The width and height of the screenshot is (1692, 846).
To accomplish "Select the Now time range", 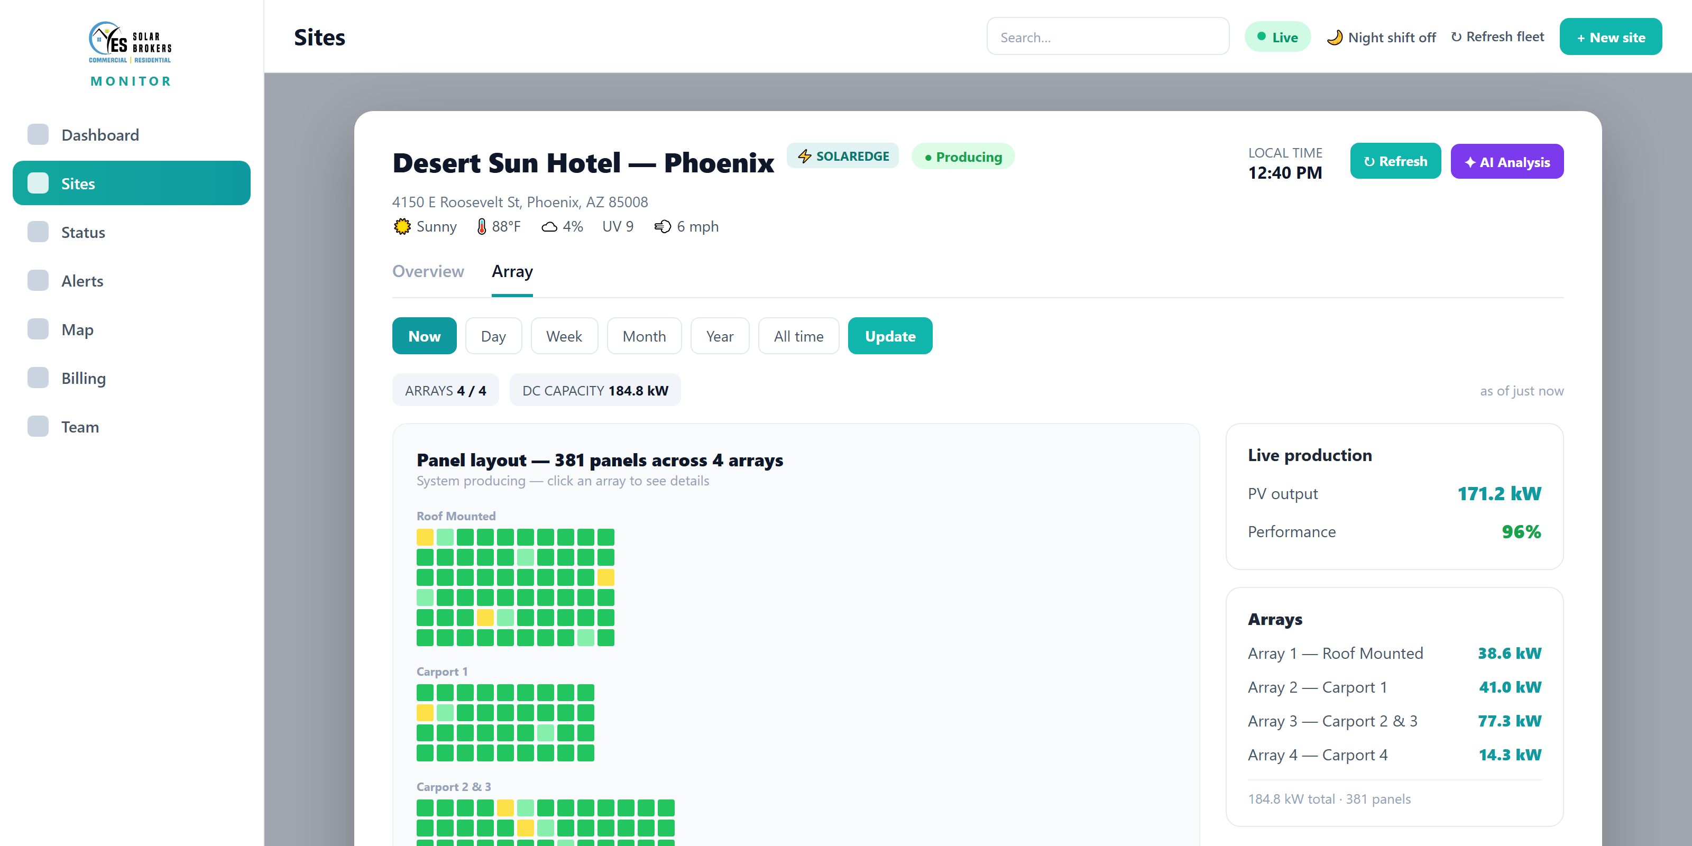I will pos(424,336).
